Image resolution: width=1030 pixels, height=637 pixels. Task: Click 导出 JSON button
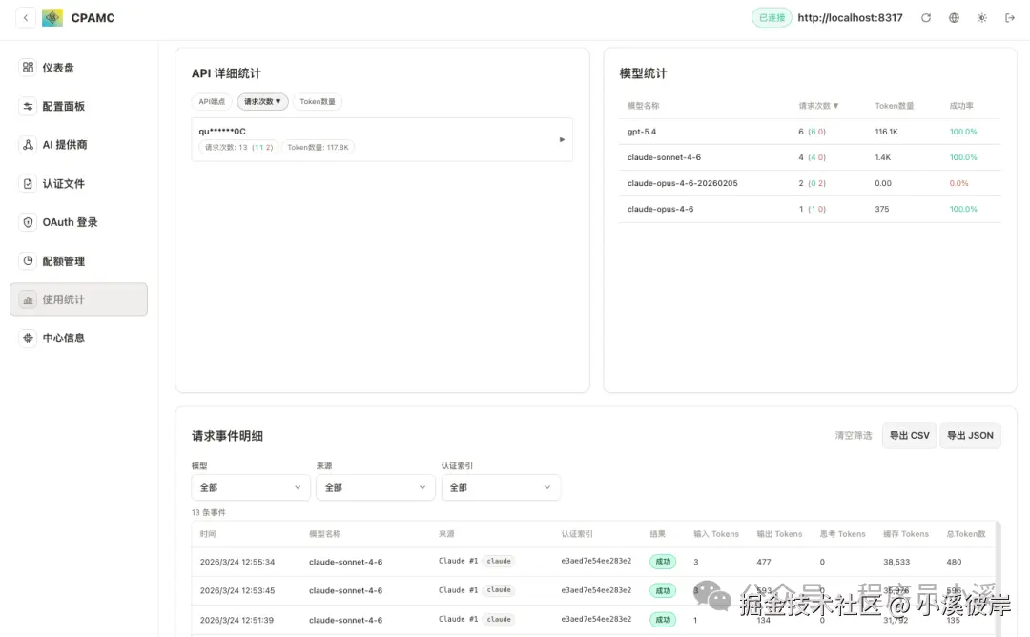pyautogui.click(x=970, y=436)
